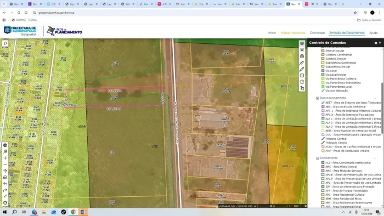This screenshot has width=384, height=216.
Task: Click the hand pointer tool icon
Action: tap(302, 88)
